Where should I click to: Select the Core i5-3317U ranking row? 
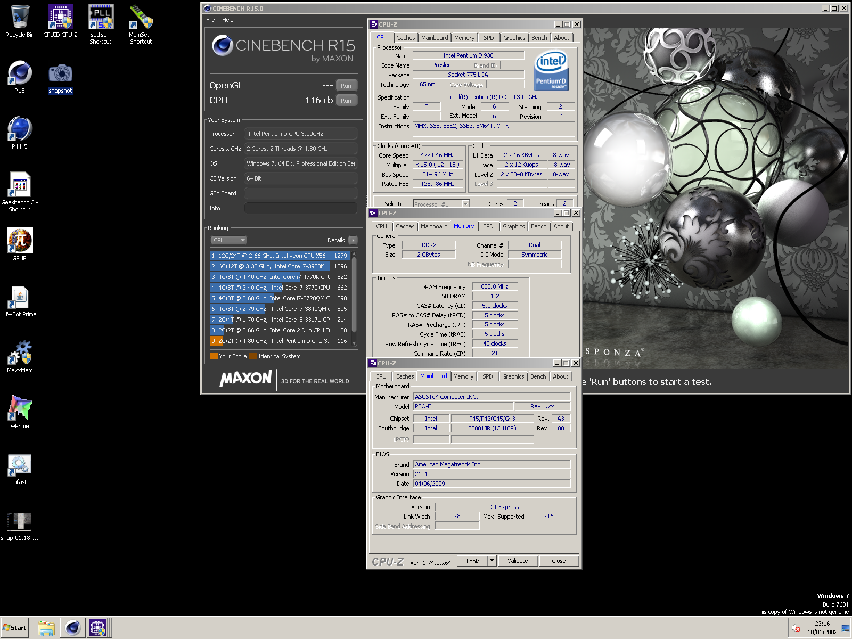click(280, 319)
